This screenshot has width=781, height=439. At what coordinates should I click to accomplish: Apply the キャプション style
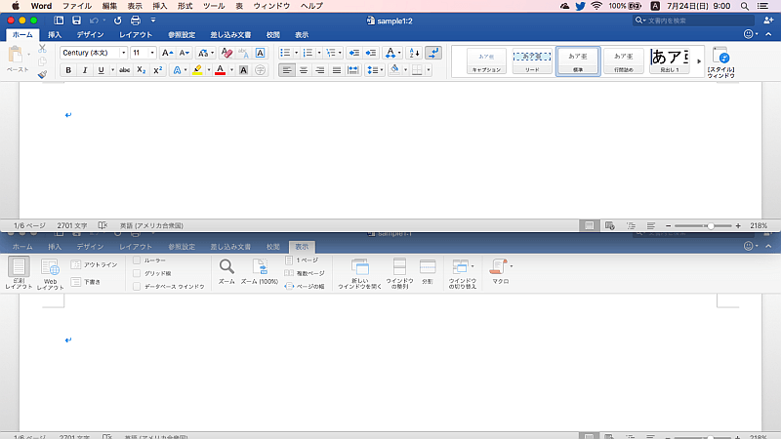pyautogui.click(x=486, y=61)
